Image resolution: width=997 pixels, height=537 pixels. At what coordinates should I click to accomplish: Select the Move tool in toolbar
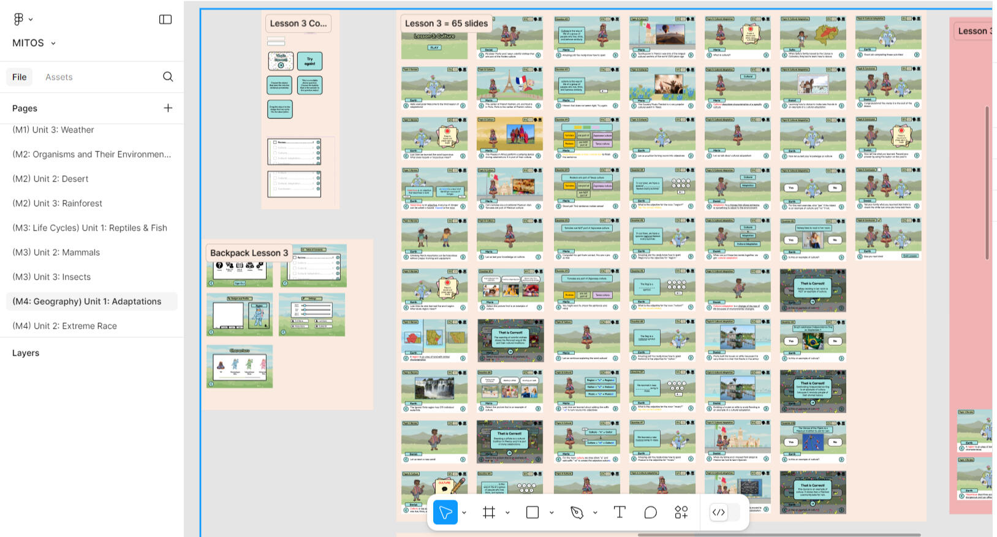tap(445, 512)
